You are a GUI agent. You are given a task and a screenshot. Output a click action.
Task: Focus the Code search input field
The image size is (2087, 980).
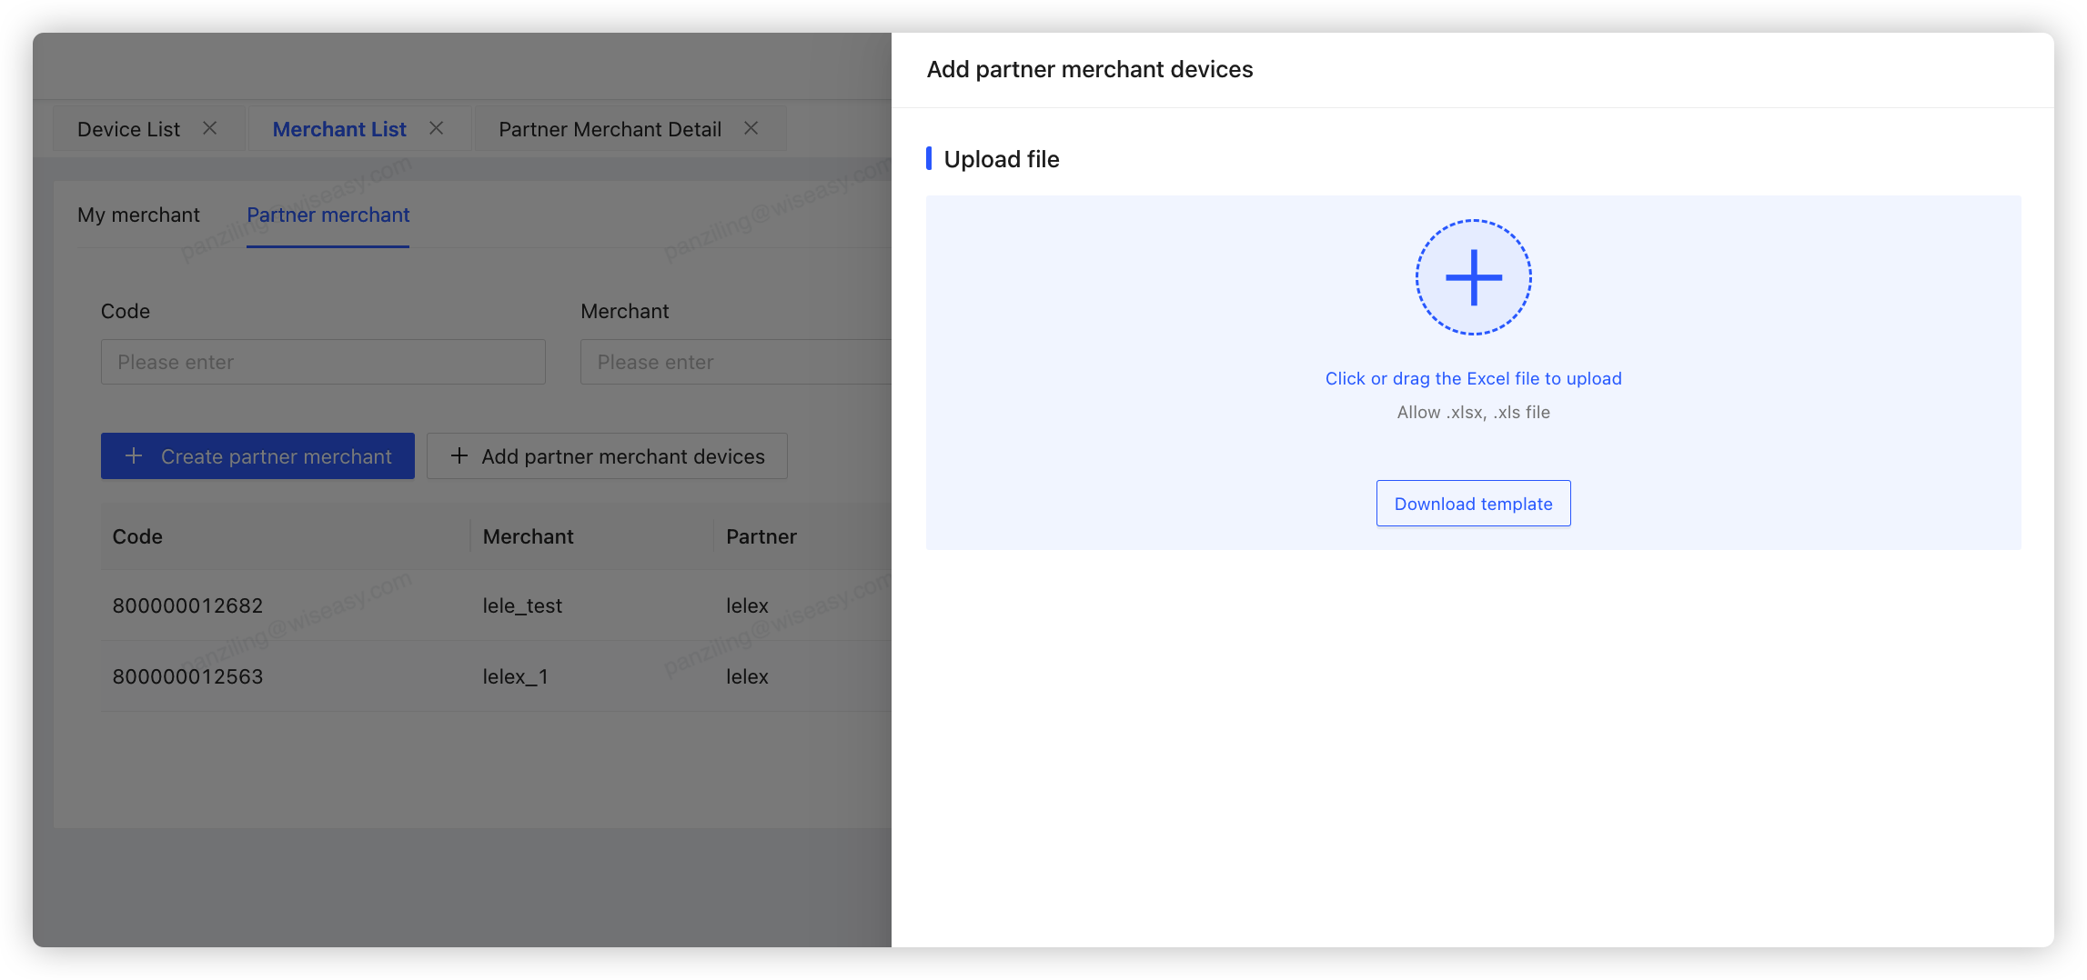[x=323, y=362]
